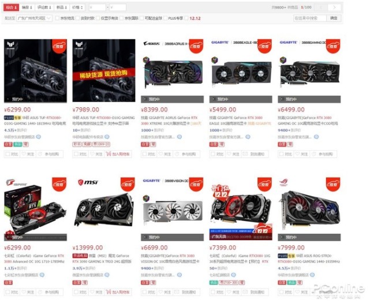This screenshot has height=303, width=370.
Task: Tick the compare checkbox under the ¥6499 GAMING OC card
Action: pos(281,154)
